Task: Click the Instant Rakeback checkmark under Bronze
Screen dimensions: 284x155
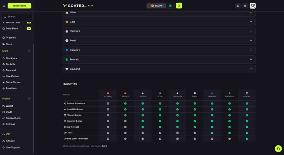Action: (125, 104)
